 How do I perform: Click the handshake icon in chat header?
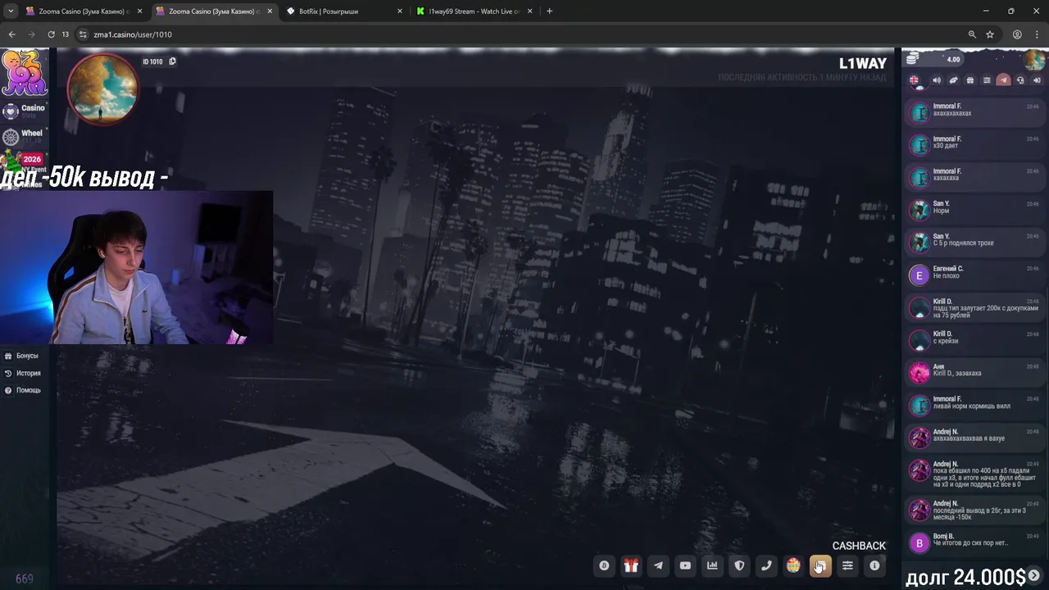(953, 80)
